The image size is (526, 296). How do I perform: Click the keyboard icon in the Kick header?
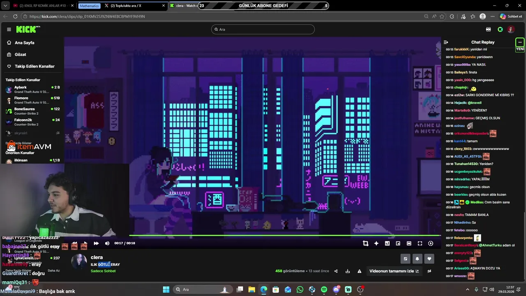[x=488, y=29]
